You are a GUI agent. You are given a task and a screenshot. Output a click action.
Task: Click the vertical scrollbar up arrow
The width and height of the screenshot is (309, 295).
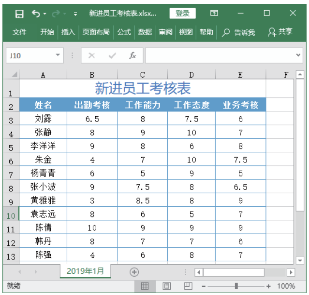300,74
